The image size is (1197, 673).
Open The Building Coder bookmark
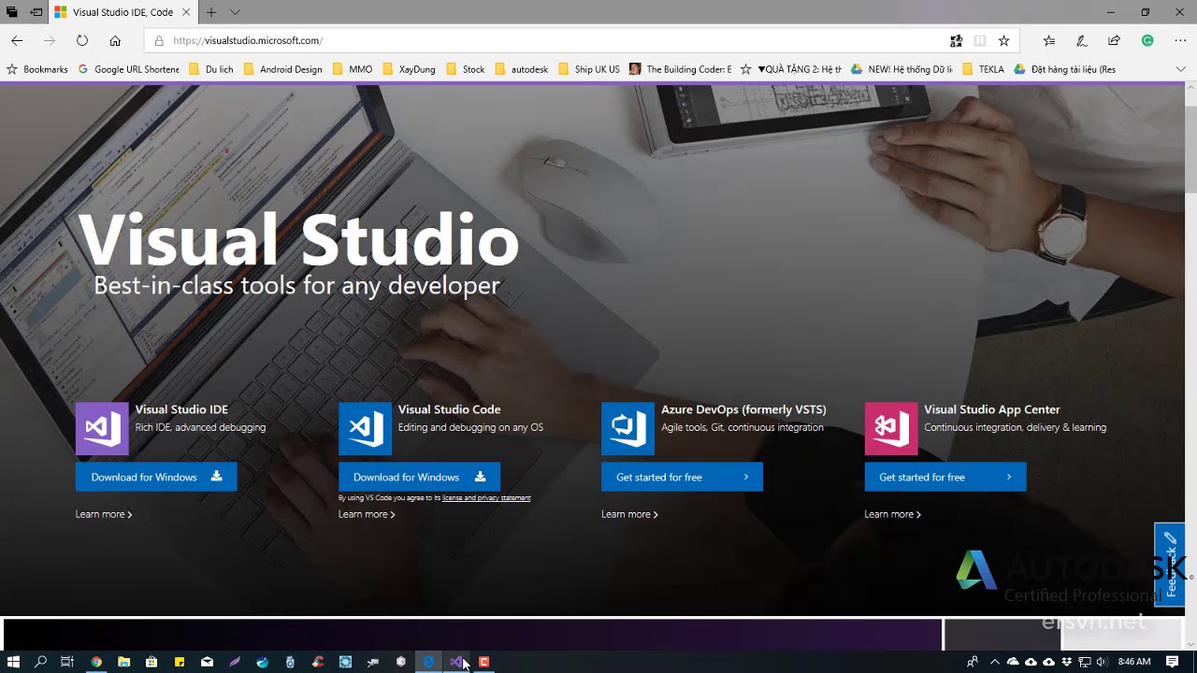click(681, 69)
